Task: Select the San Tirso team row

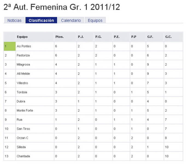Action: click(x=93, y=129)
